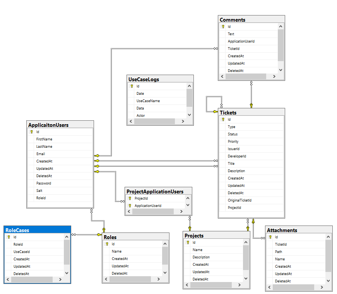Screen dimensions: 337x294
Task: Click the key icon beside Attachments Id
Action: coord(270,237)
